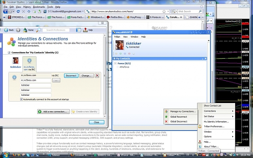Click the Disconnect button
The height and width of the screenshot is (158, 253).
[x=71, y=76]
